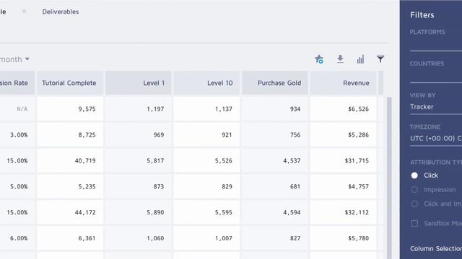This screenshot has width=462, height=259.
Task: Click the star add-favorite icon
Action: pos(319,59)
